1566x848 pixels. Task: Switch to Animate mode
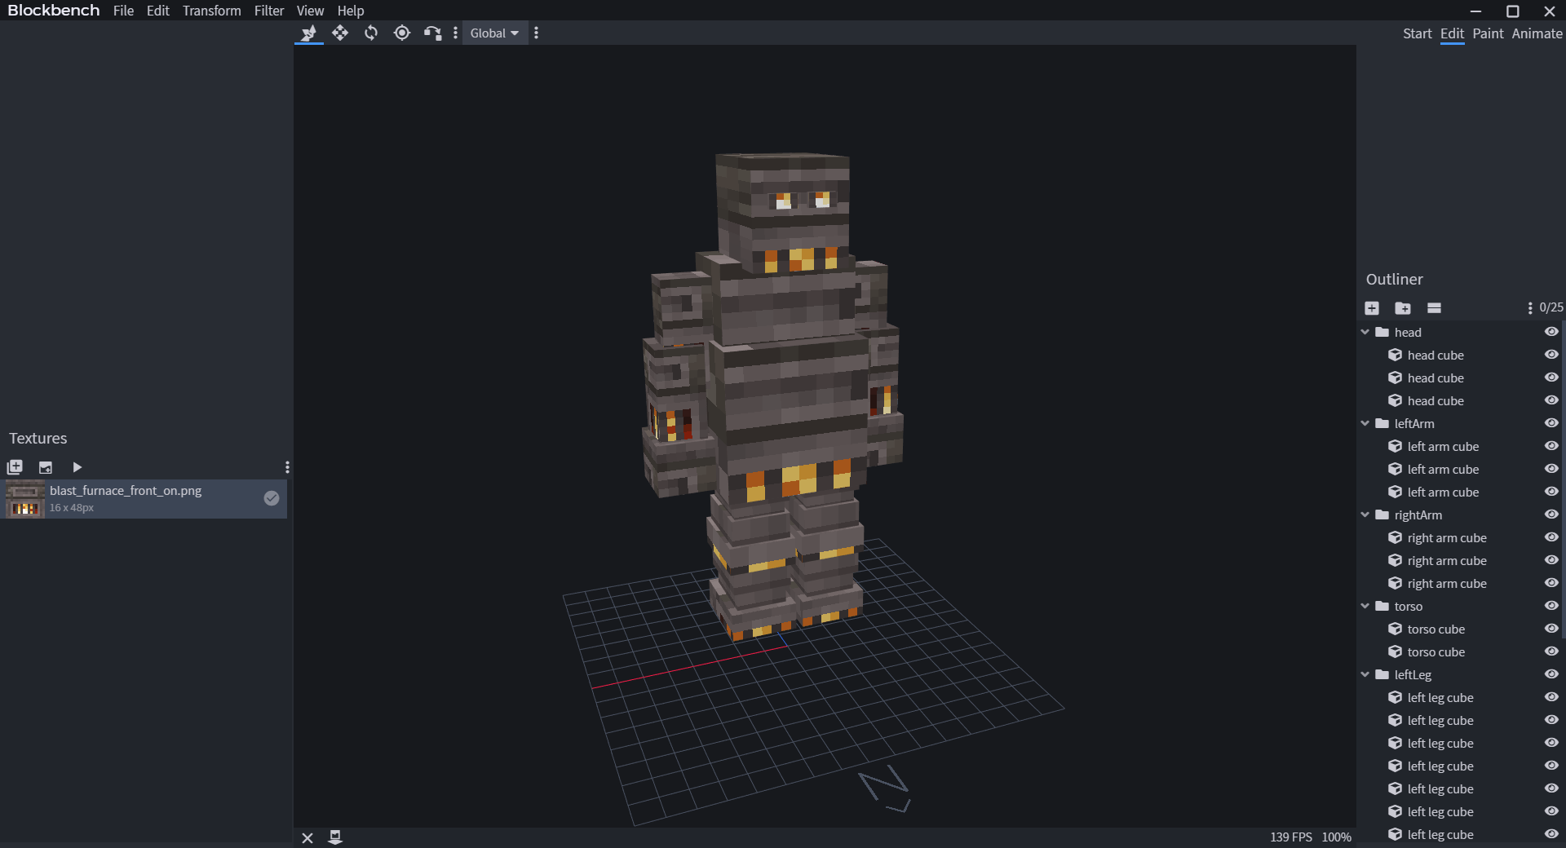(1537, 33)
